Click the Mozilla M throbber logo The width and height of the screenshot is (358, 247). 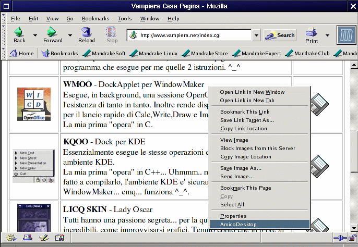point(347,35)
